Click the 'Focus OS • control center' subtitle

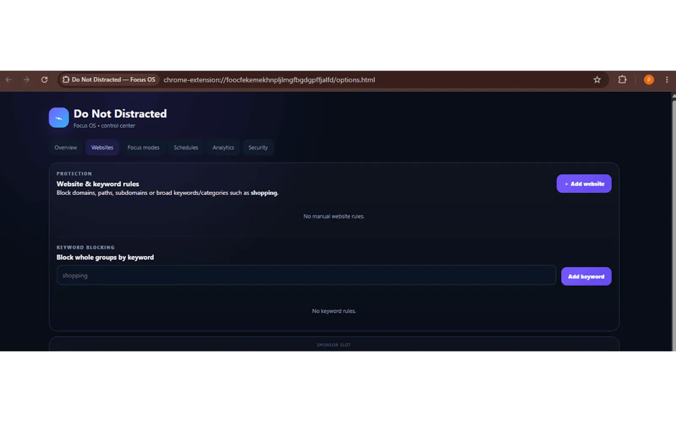click(x=104, y=126)
